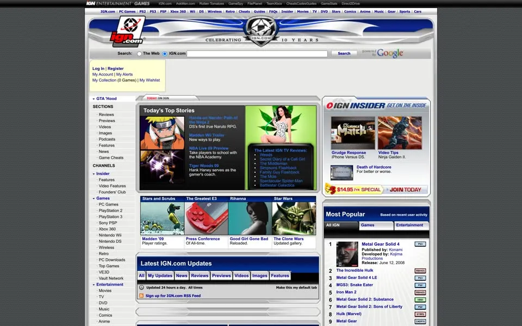This screenshot has height=326, width=522.
Task: Open PlayStation 3 in the sidebar
Action: 110,217
